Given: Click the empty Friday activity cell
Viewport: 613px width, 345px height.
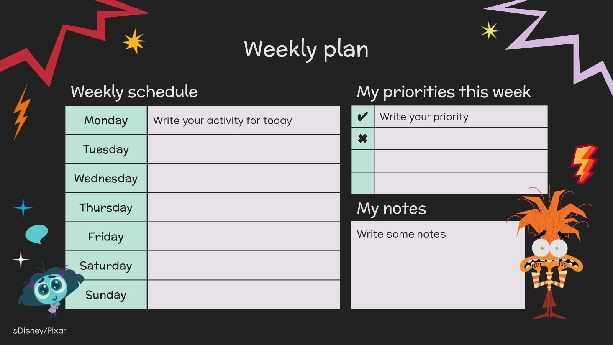Looking at the screenshot, I should (x=244, y=237).
